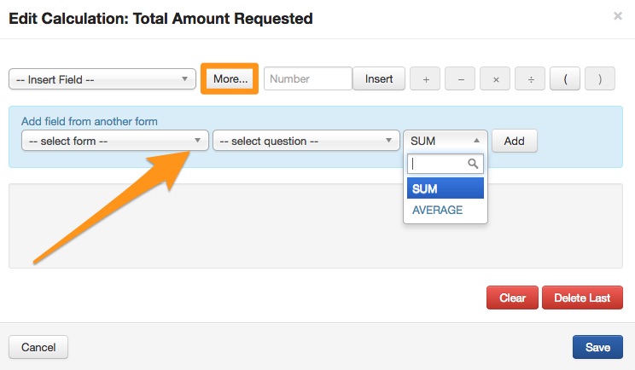
Task: Click Add to add the field
Action: pyautogui.click(x=514, y=141)
